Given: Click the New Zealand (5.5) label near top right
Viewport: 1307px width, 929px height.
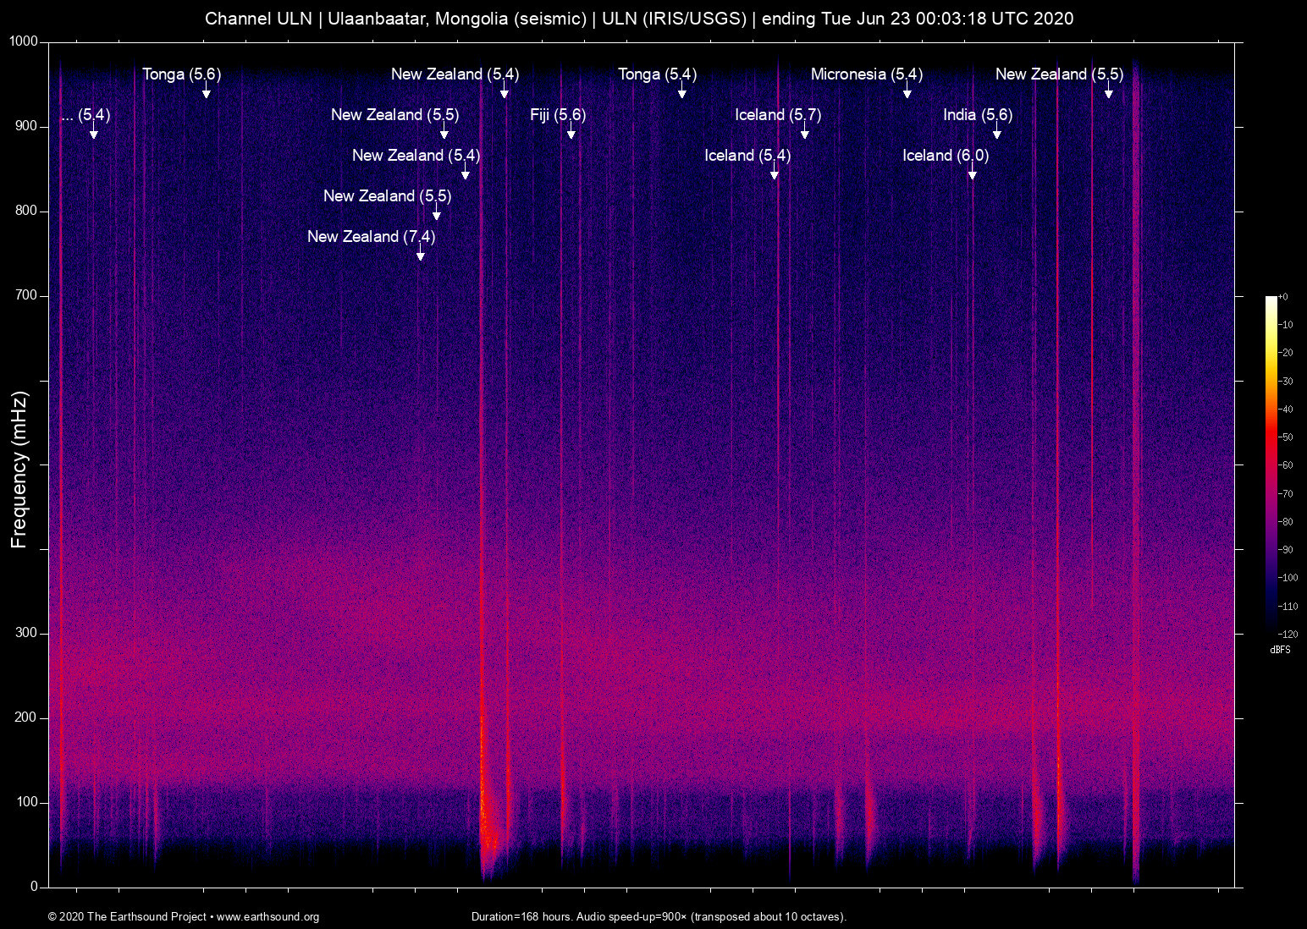Looking at the screenshot, I should pos(1059,74).
